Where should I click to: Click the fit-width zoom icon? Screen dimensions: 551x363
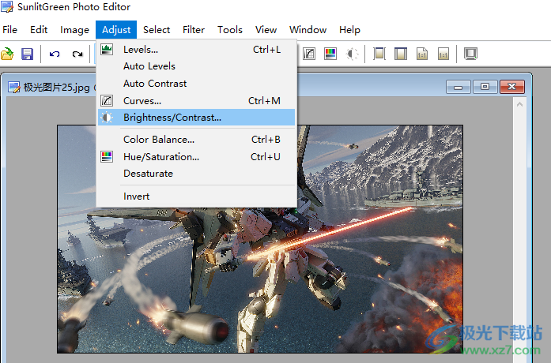pos(401,54)
